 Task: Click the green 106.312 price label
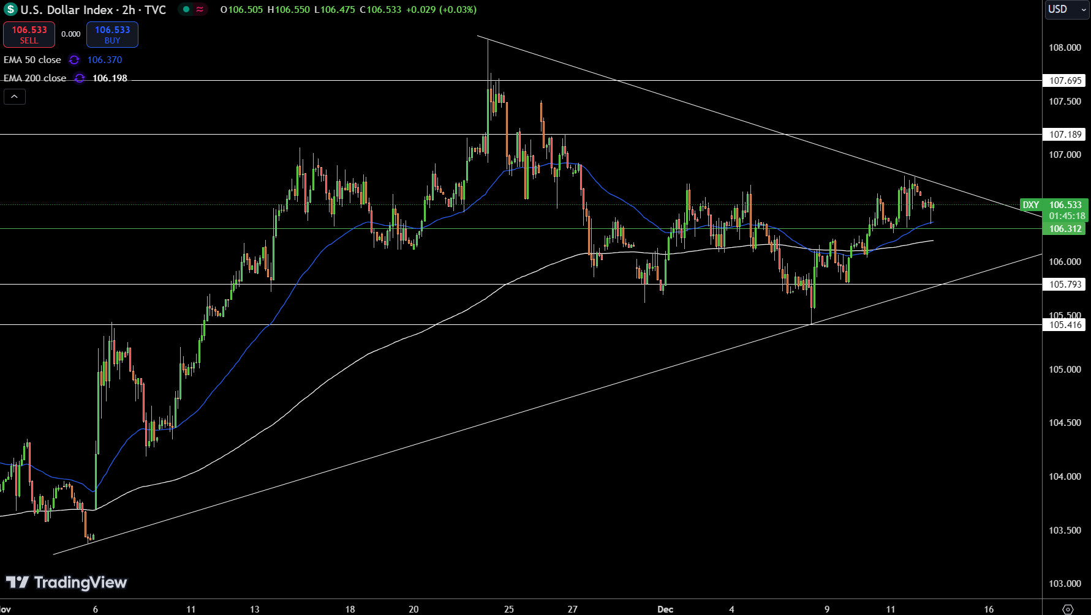(x=1065, y=229)
